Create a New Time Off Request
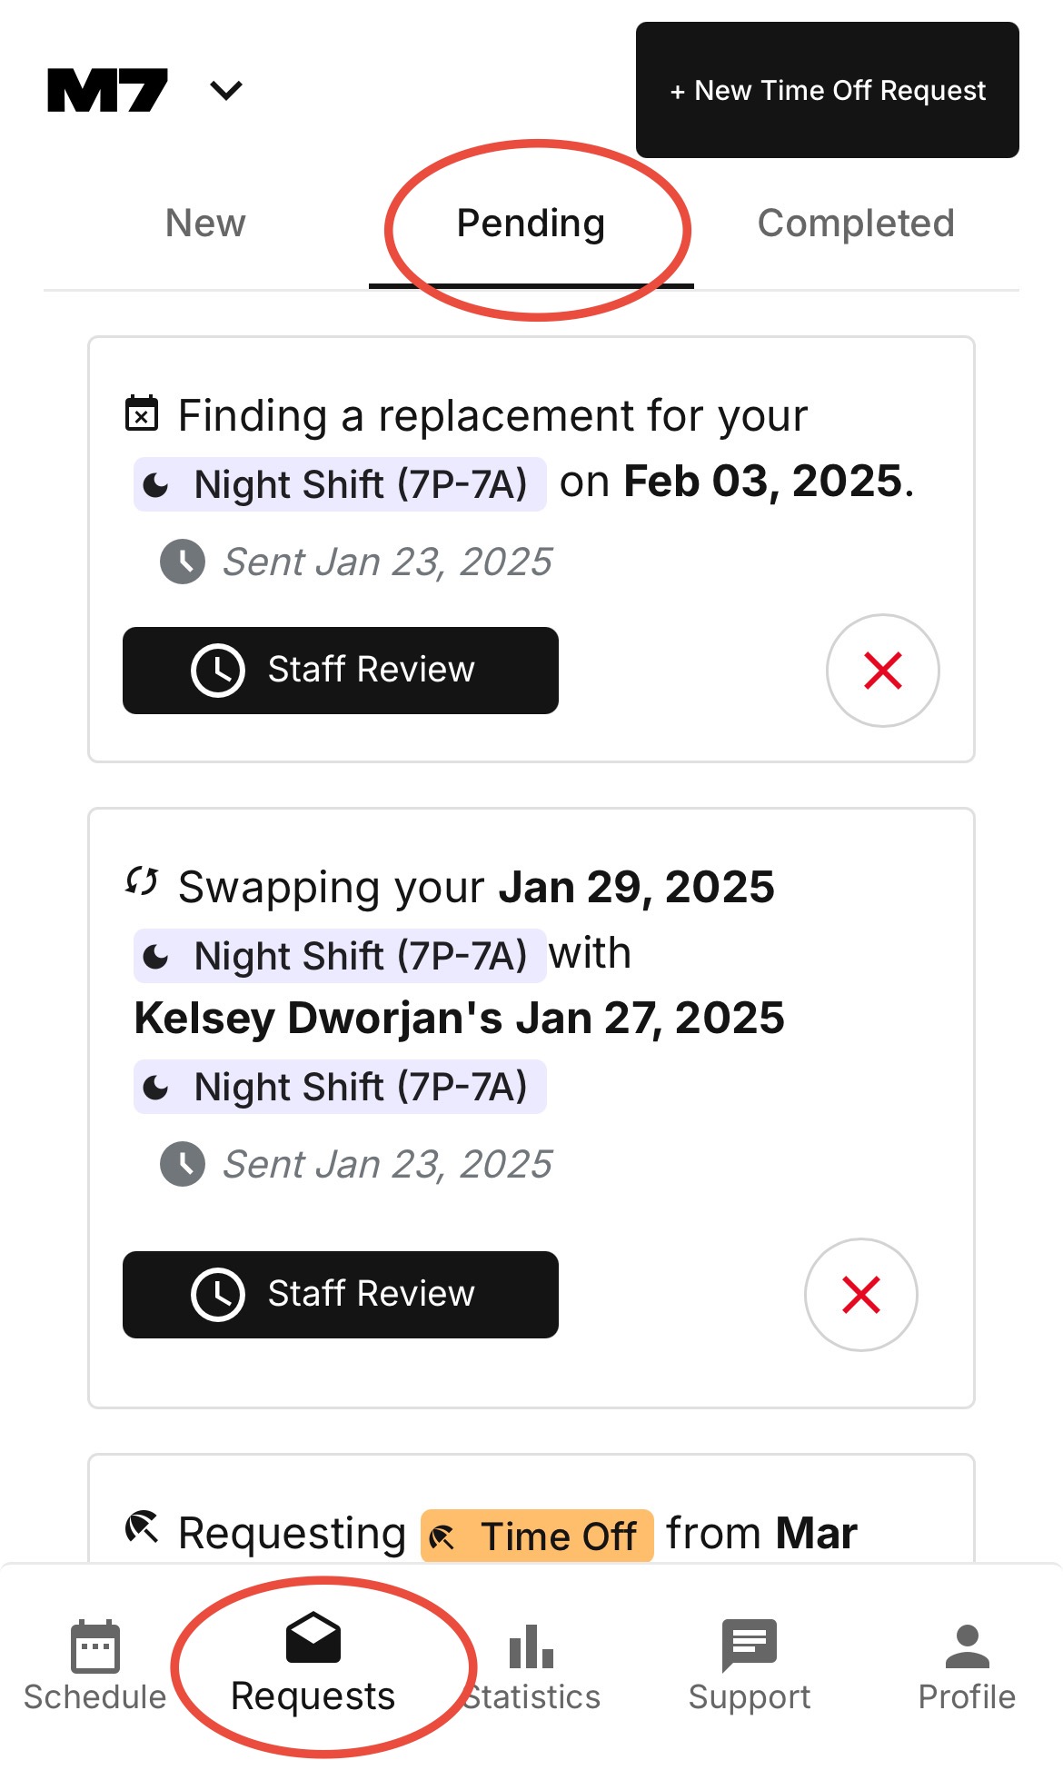 tap(827, 90)
